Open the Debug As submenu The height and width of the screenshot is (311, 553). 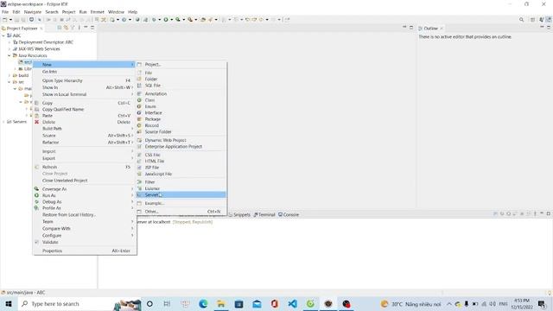(85, 201)
